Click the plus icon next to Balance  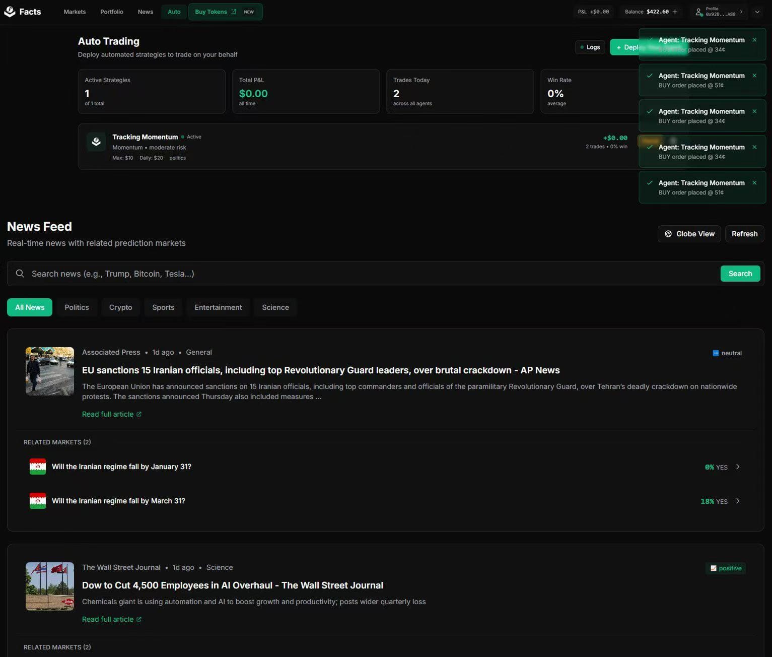tap(675, 12)
